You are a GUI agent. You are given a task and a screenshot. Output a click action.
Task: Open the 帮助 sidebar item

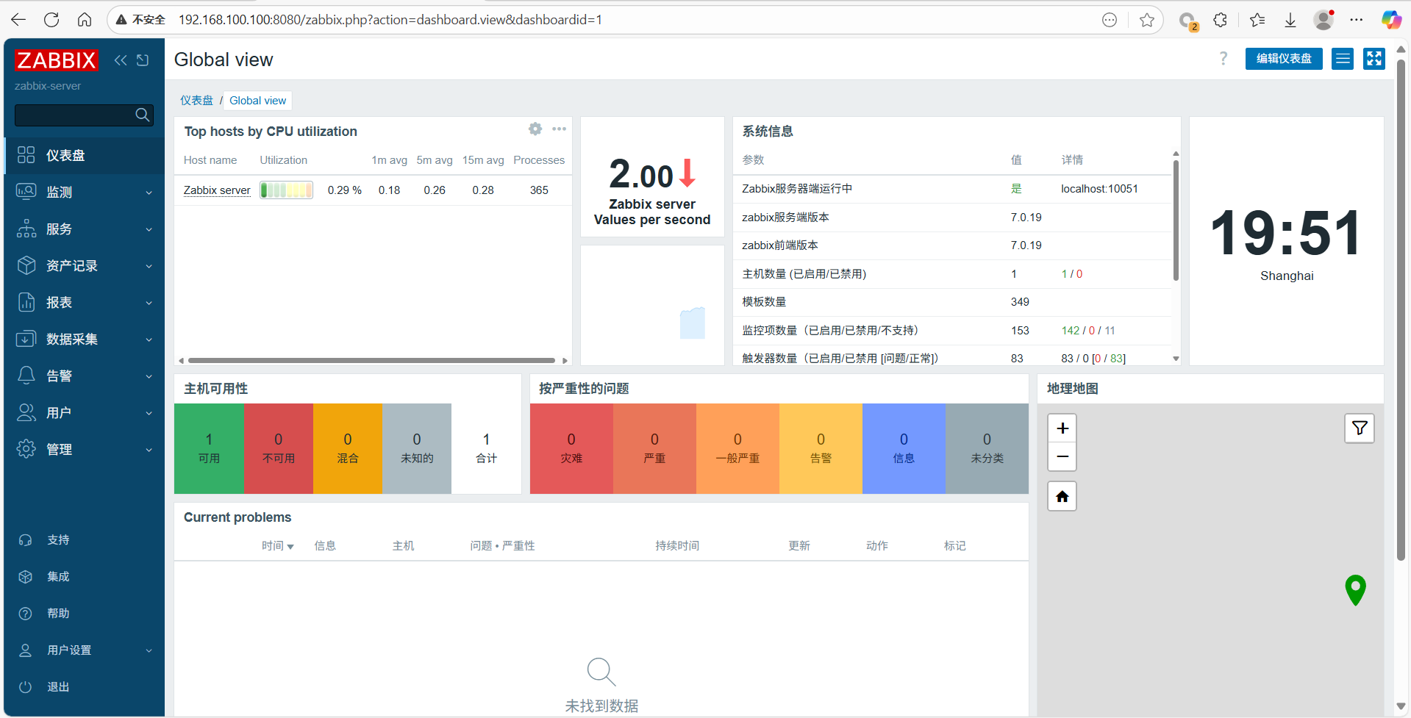coord(85,614)
